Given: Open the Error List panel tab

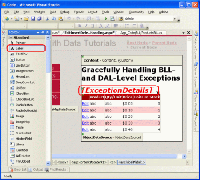Looking at the screenshot, I should (x=18, y=169).
